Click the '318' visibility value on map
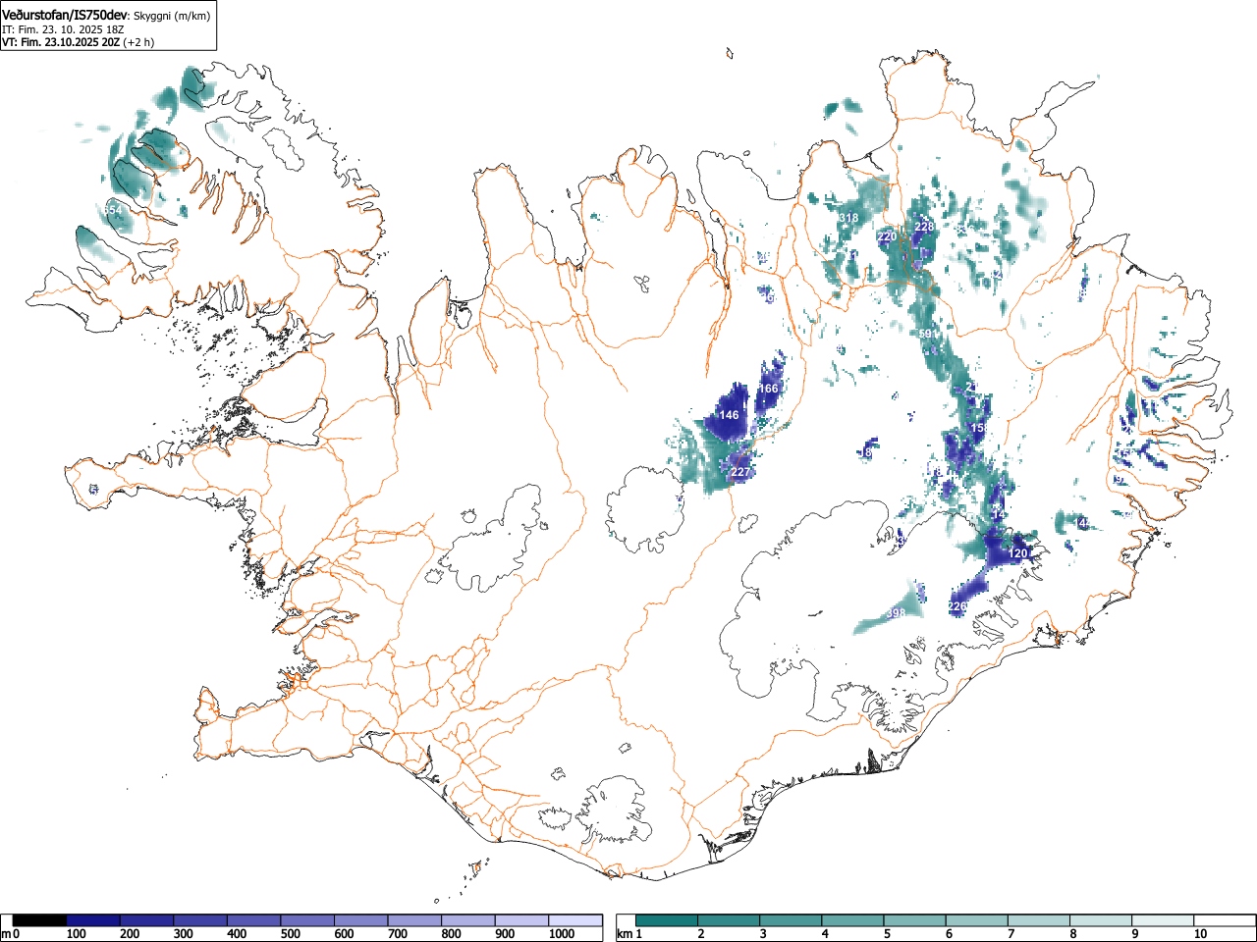Viewport: 1257px width, 942px height. 848,218
